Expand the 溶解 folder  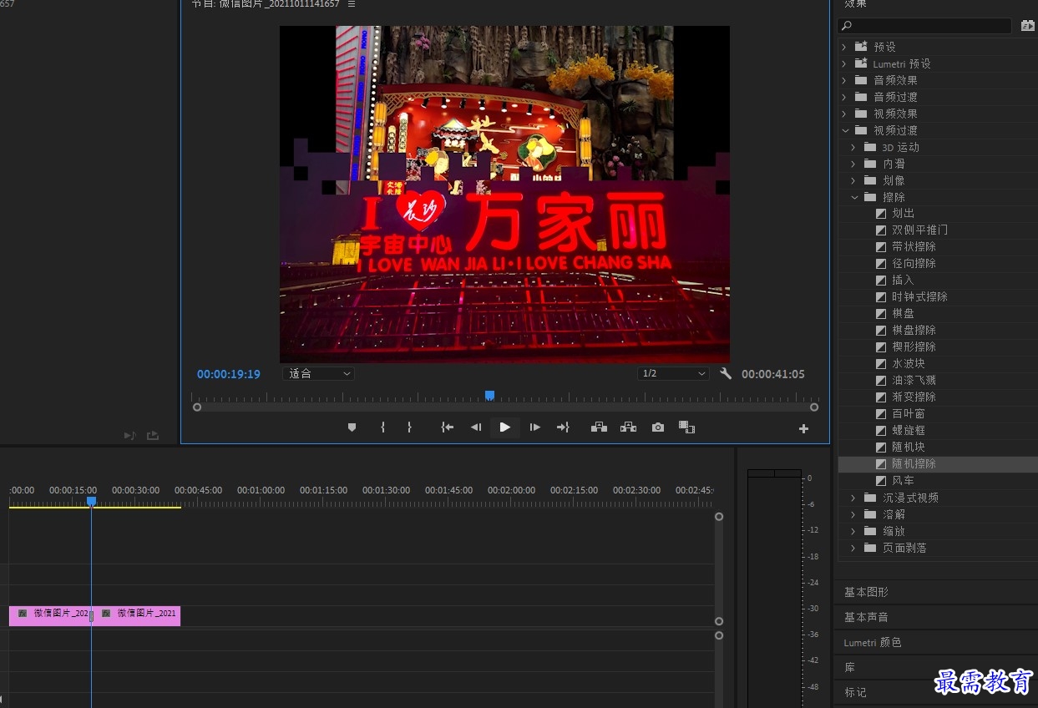click(853, 514)
